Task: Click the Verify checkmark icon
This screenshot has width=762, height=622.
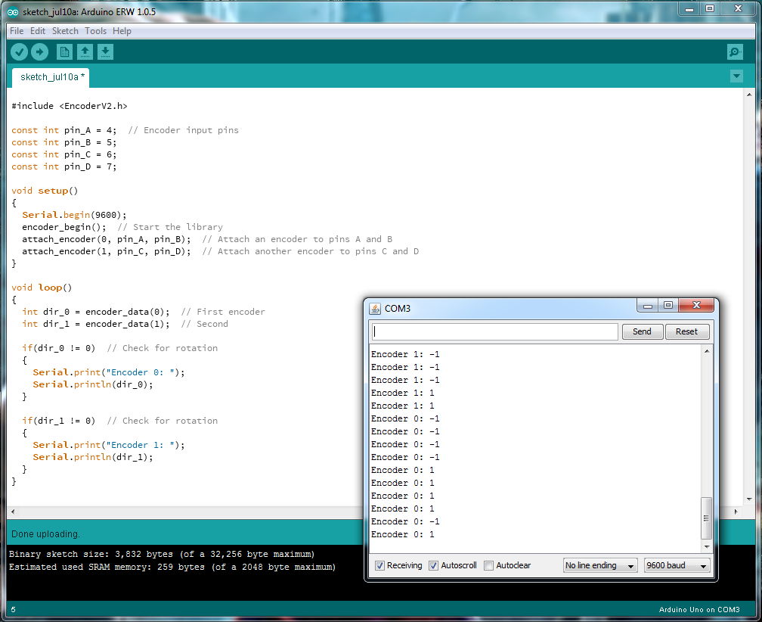Action: 19,51
